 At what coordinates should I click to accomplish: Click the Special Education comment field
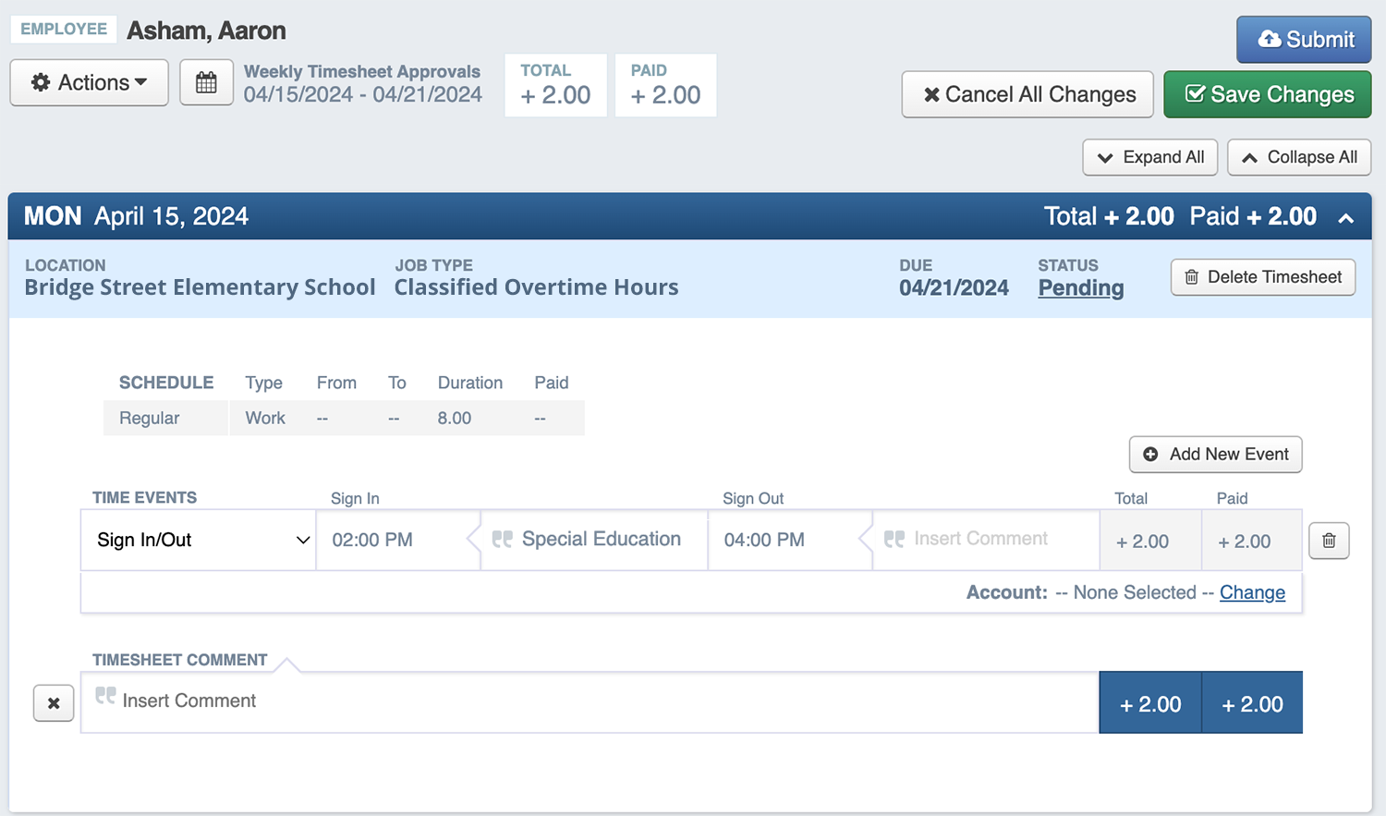tap(600, 539)
